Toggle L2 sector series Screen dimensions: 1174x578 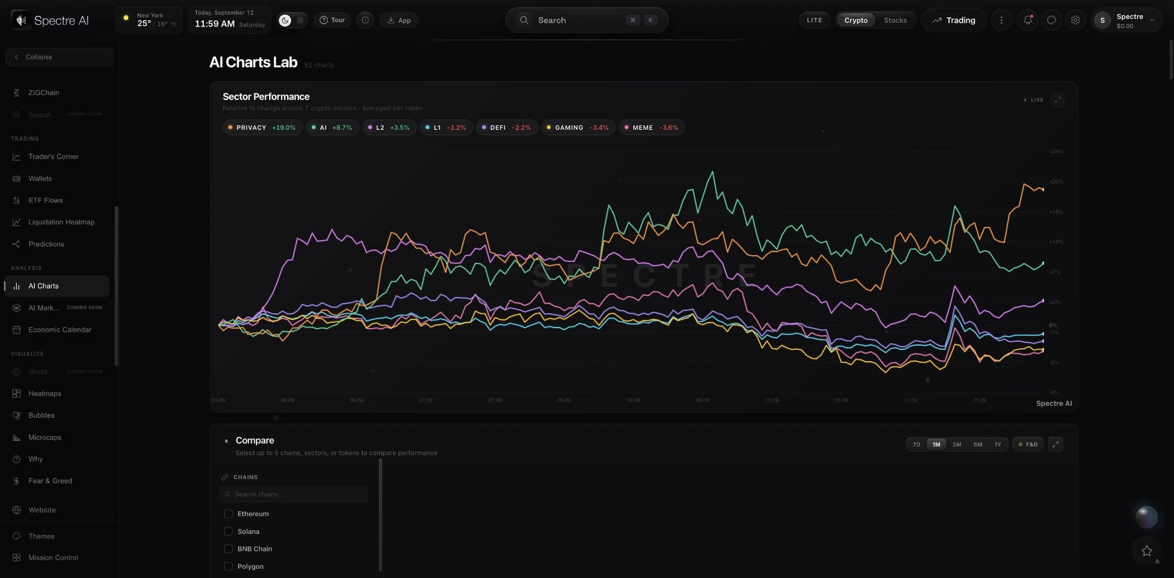coord(389,128)
